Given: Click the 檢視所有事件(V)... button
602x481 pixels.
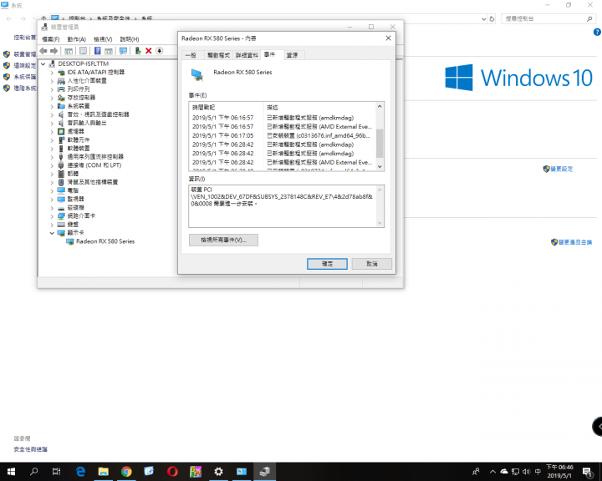Looking at the screenshot, I should coord(223,240).
